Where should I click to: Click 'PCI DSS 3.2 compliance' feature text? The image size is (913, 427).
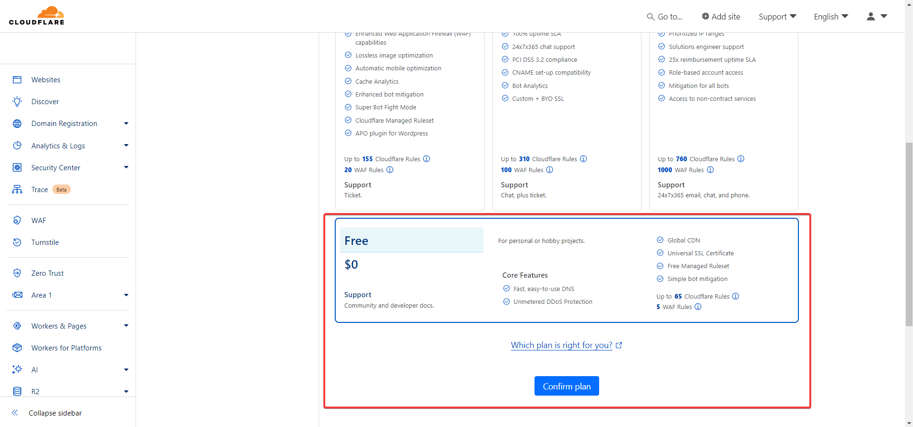click(544, 59)
